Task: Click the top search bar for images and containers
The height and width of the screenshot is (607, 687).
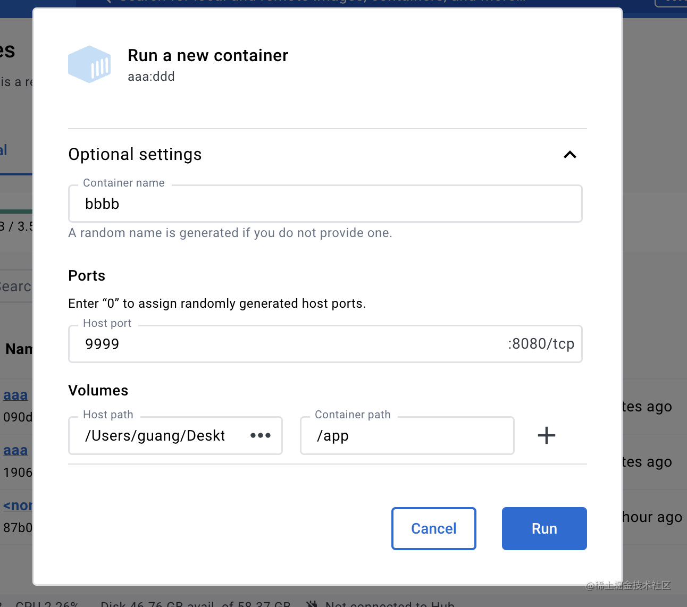Action: tap(319, 2)
